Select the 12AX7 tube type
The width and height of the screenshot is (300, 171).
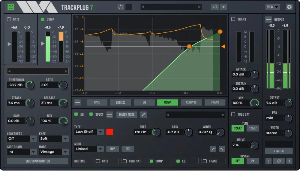[x=238, y=128]
